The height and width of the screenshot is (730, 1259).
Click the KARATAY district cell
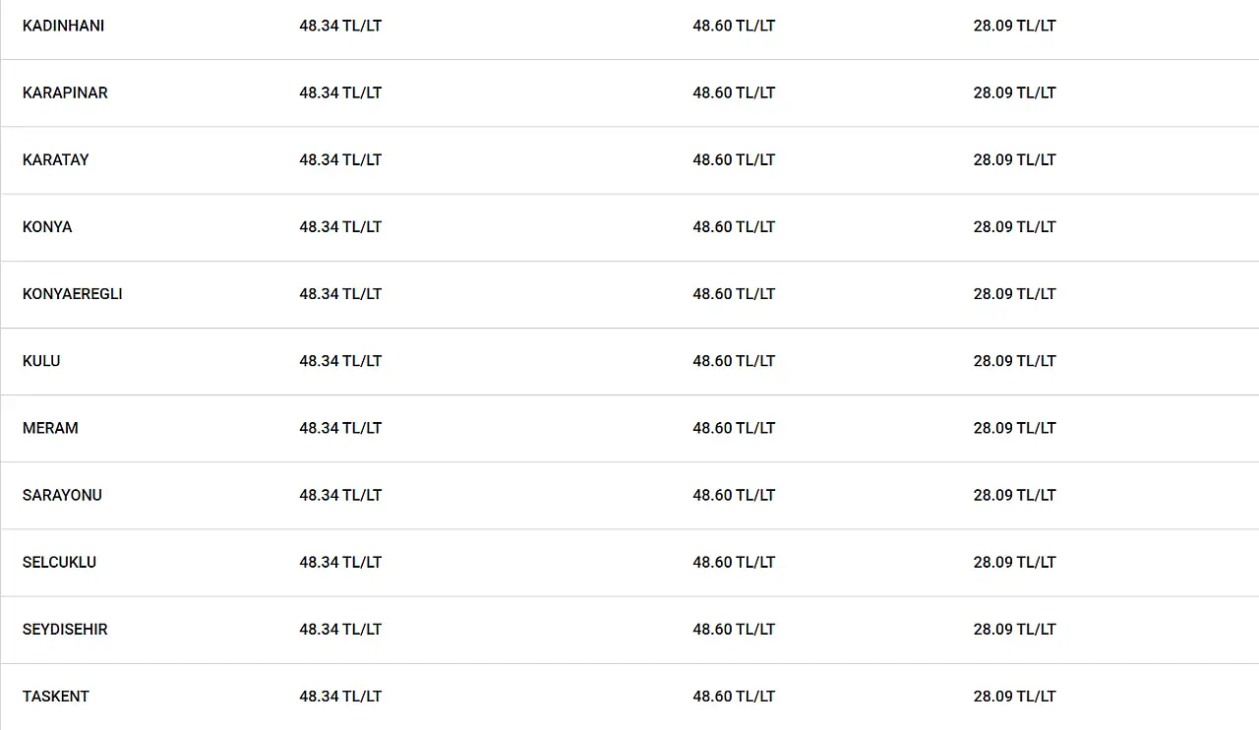(x=55, y=159)
